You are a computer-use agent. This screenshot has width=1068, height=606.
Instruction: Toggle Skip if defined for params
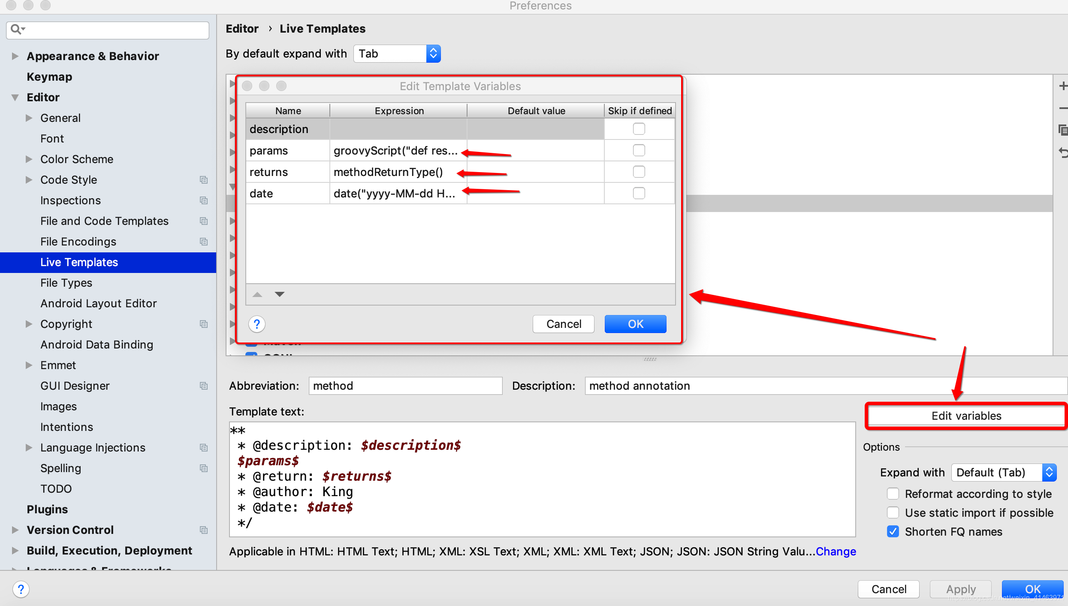coord(637,150)
